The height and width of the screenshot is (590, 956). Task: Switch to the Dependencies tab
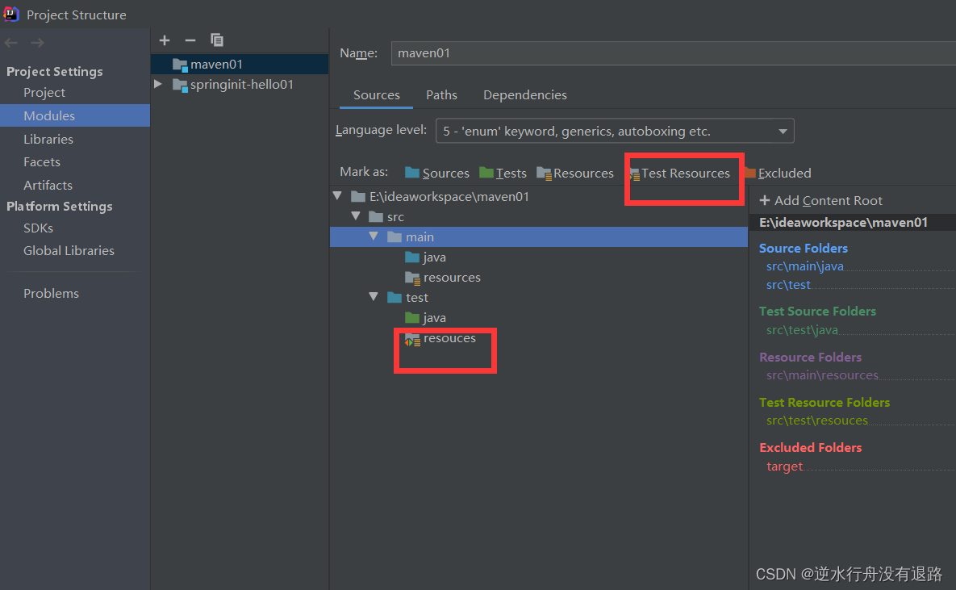point(525,95)
